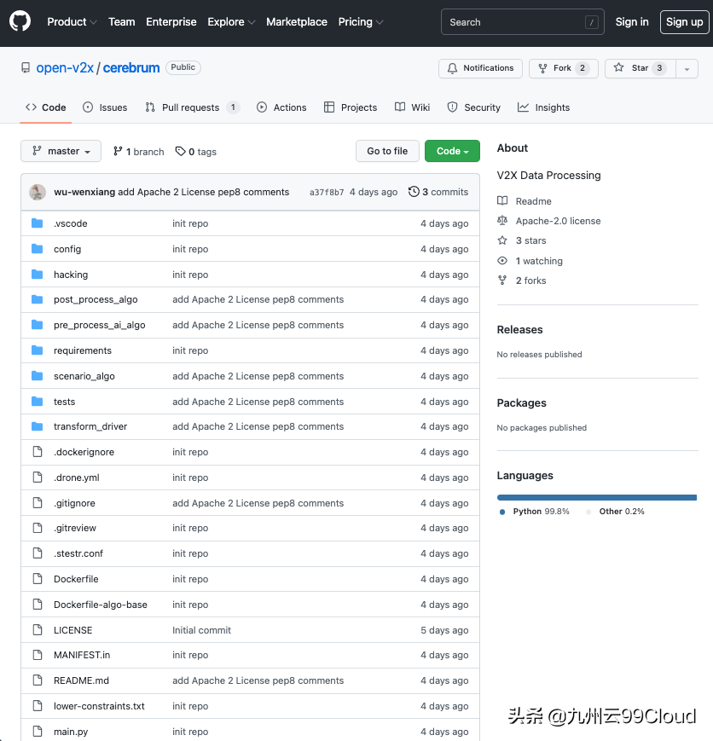Open the green Code dropdown button
The height and width of the screenshot is (741, 713).
point(452,151)
